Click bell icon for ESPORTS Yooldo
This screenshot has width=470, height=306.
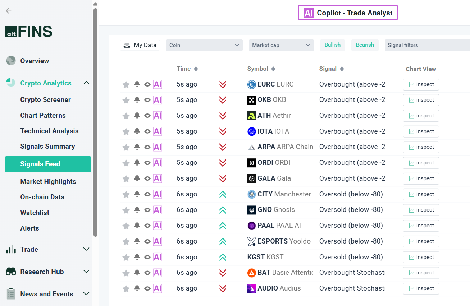tap(137, 241)
